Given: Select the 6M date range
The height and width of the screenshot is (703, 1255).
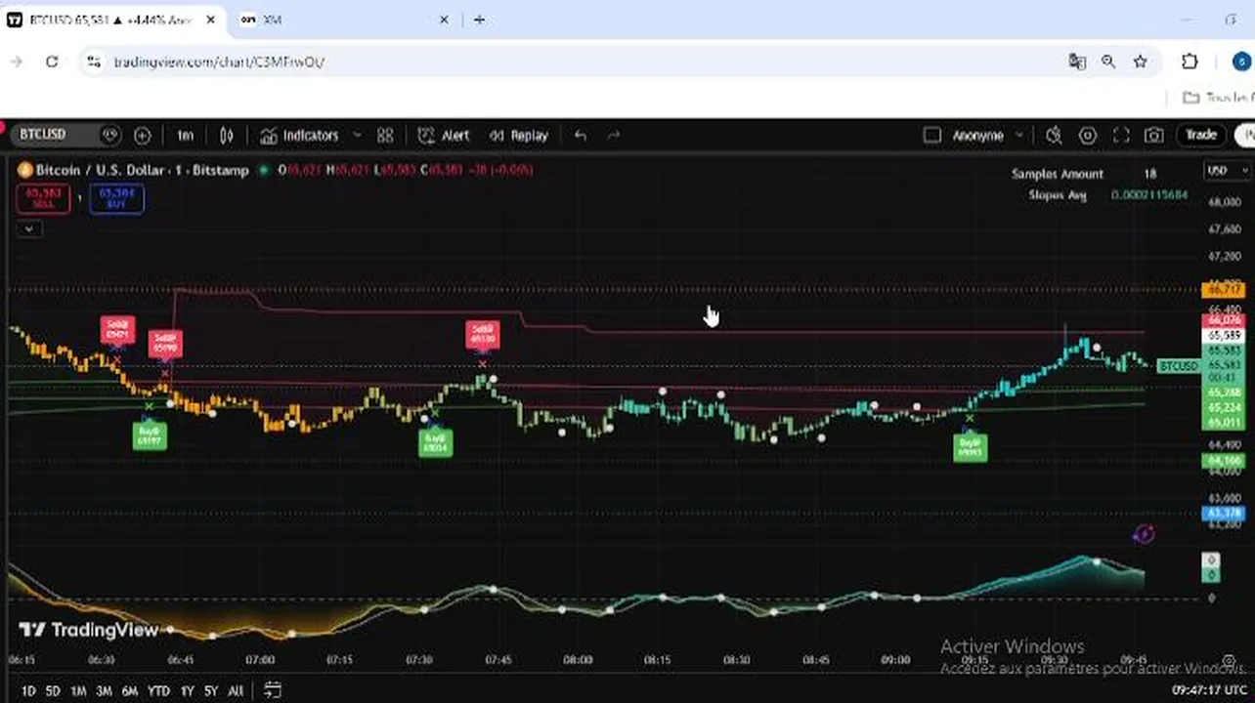Looking at the screenshot, I should point(130,690).
